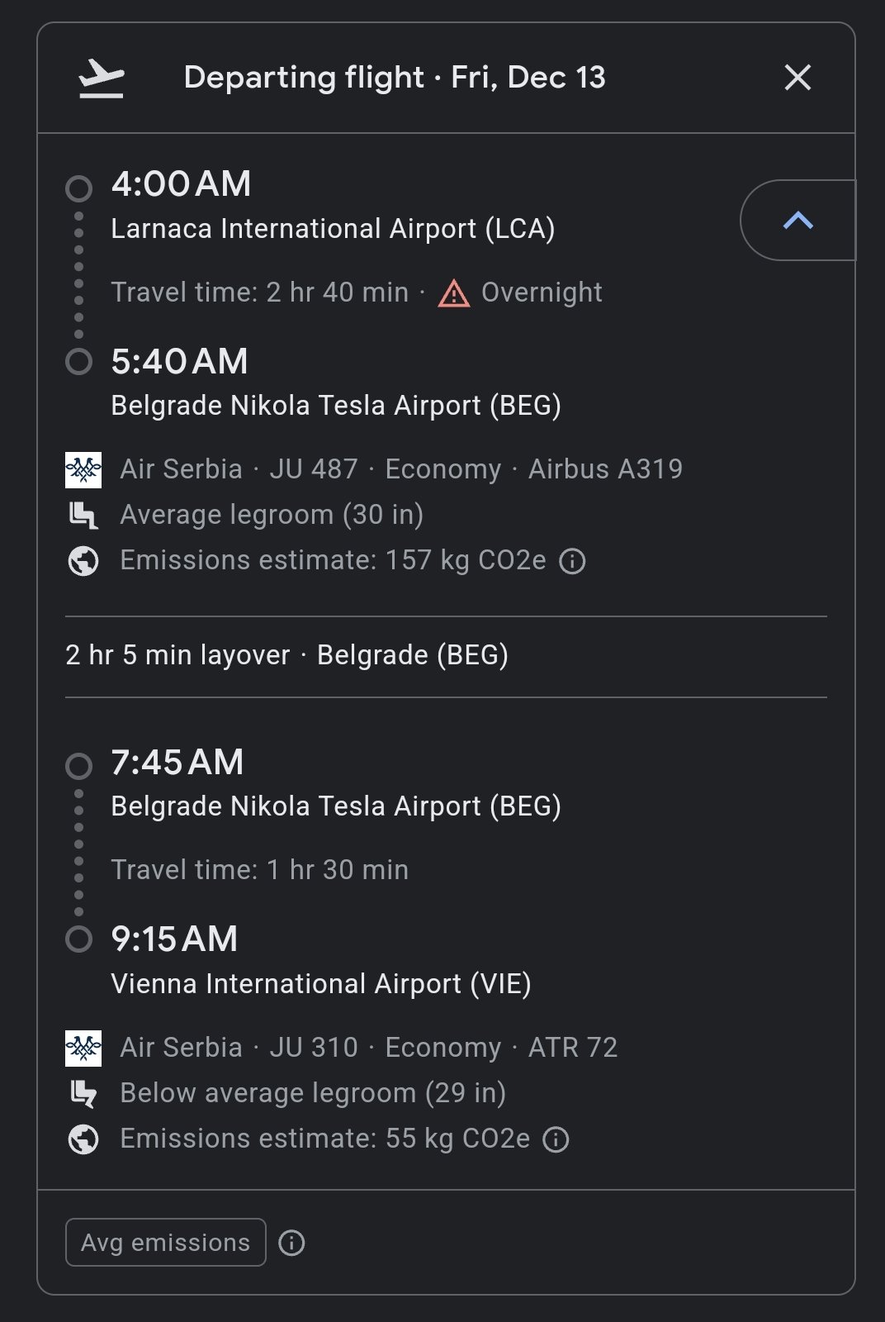Click the below average legroom seat icon
Screen dimensions: 885x1322
click(x=83, y=1094)
